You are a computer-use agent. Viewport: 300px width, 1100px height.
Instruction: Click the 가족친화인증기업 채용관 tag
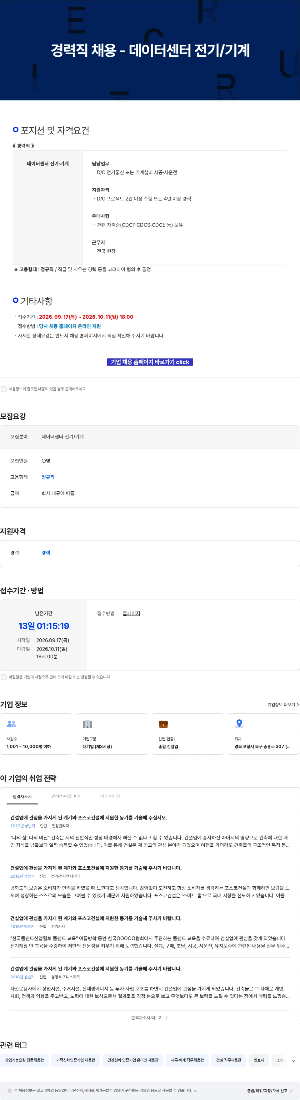pyautogui.click(x=76, y=1060)
